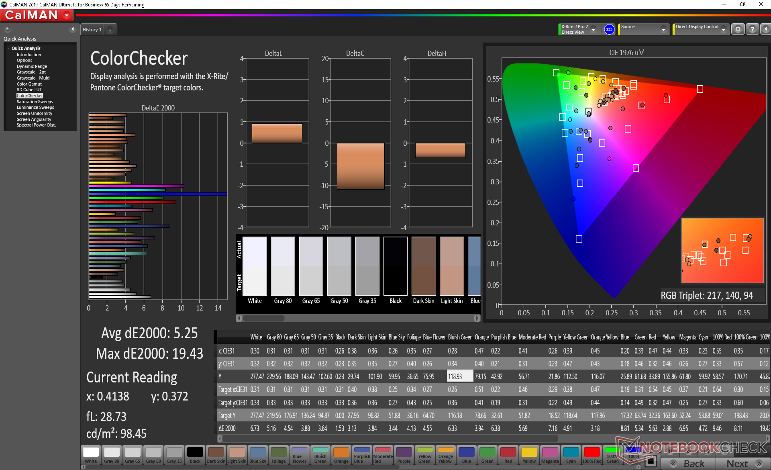Screen dimensions: 771x470
Task: Expand the X-Rite i1Pro 2 meter dropdown
Action: pyautogui.click(x=593, y=29)
